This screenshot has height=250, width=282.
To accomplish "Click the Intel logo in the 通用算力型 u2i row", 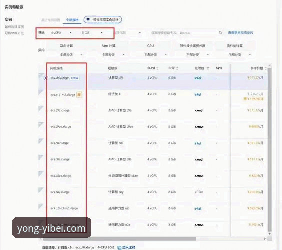I will click(198, 209).
